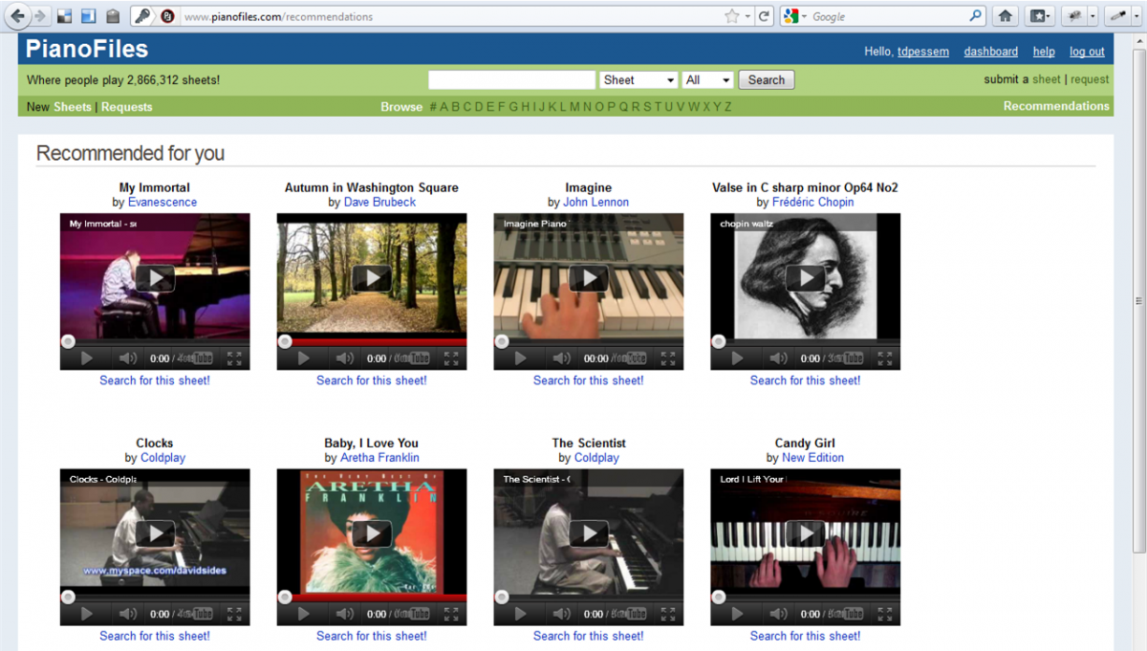Click the submit a sheet link
This screenshot has height=651, width=1147.
click(x=1046, y=79)
